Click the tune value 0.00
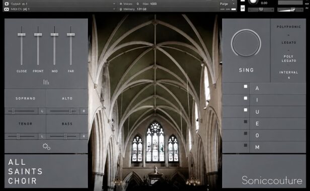Screen dimensions: 310x191 264,3
